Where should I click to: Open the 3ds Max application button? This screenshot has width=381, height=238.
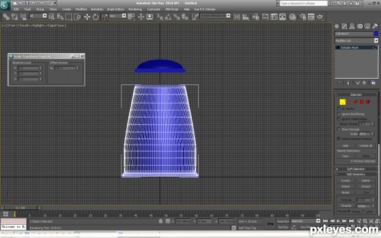pos(5,5)
